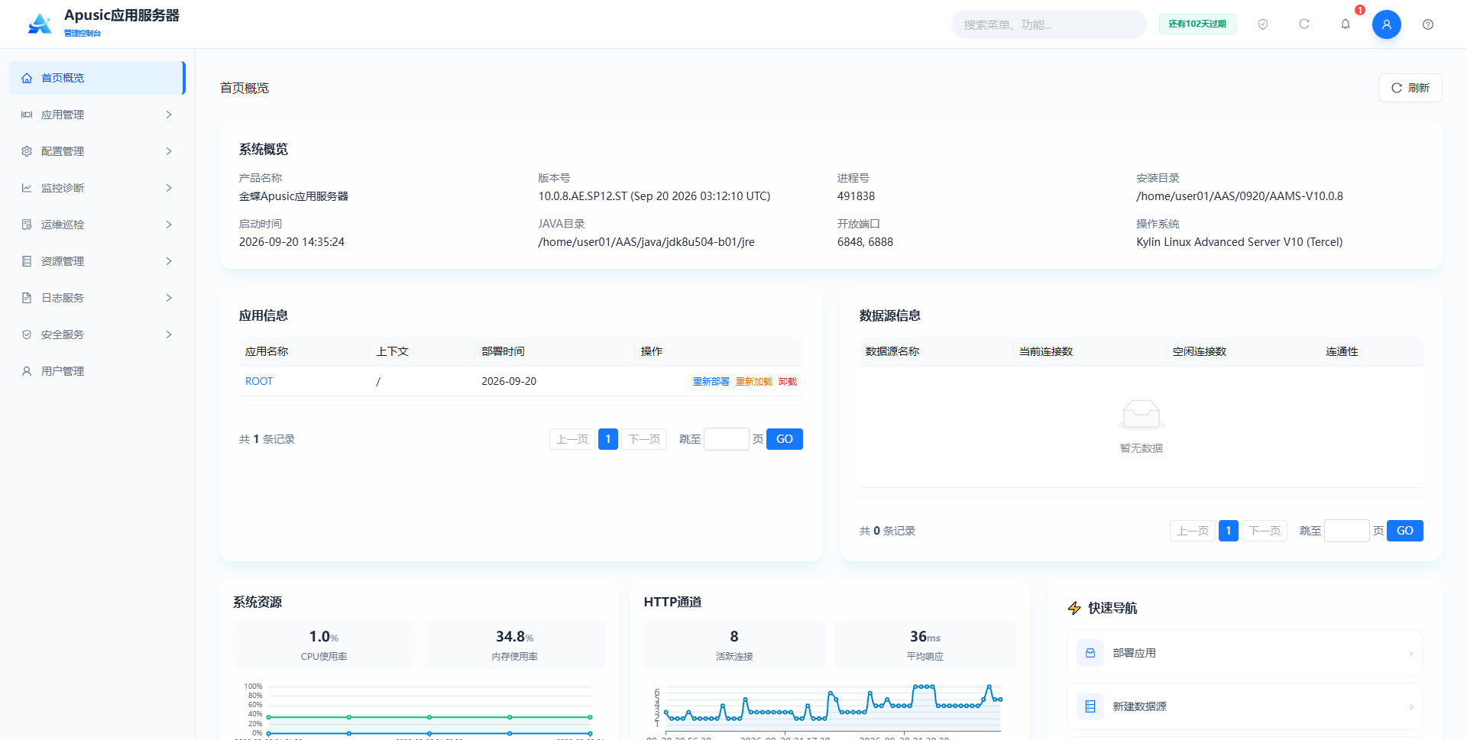Click the 还有102天过期 license badge
This screenshot has width=1467, height=740.
pos(1197,24)
